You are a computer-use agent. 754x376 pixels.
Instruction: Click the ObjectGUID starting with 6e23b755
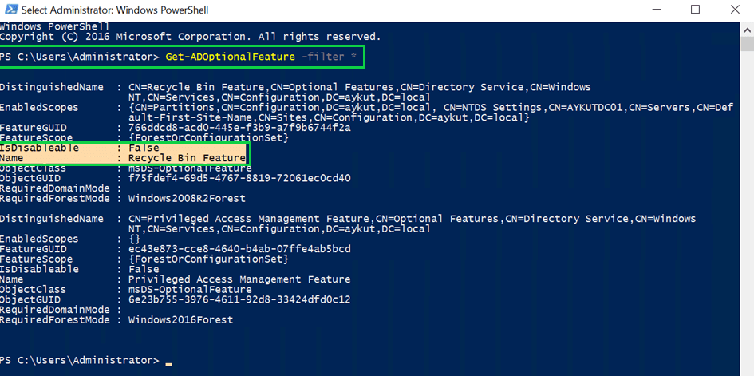pyautogui.click(x=239, y=299)
